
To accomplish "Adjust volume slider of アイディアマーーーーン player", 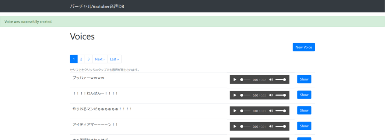I will click(280, 126).
